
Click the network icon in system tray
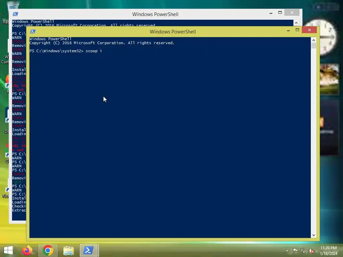pyautogui.click(x=303, y=251)
